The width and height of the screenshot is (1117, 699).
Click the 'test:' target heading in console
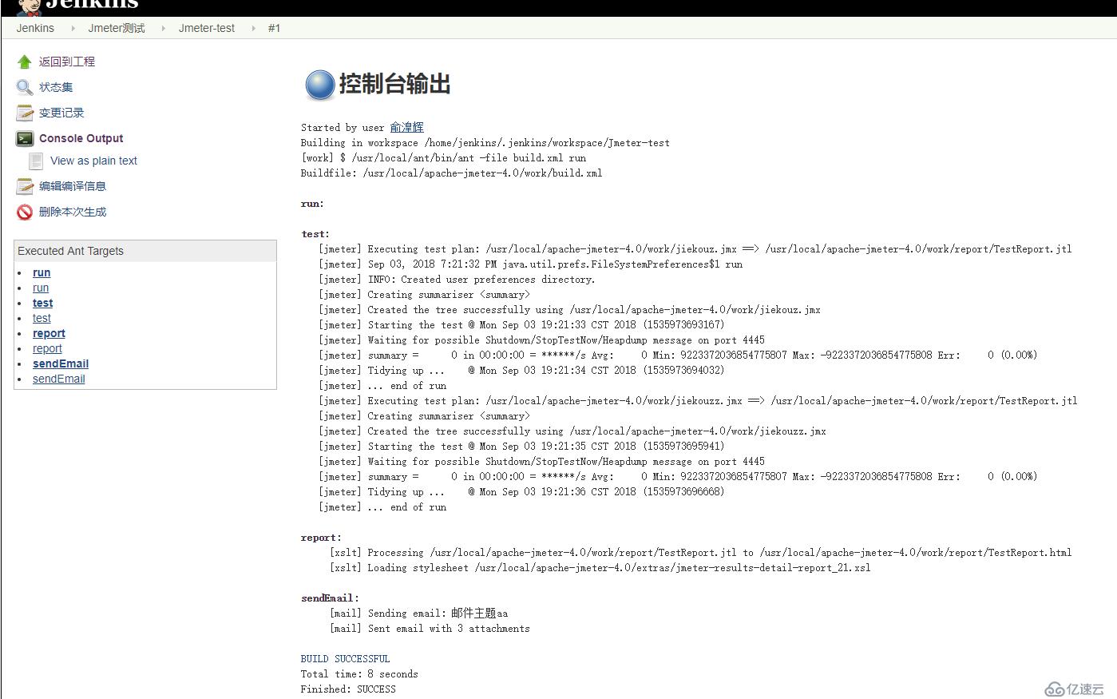click(x=315, y=234)
